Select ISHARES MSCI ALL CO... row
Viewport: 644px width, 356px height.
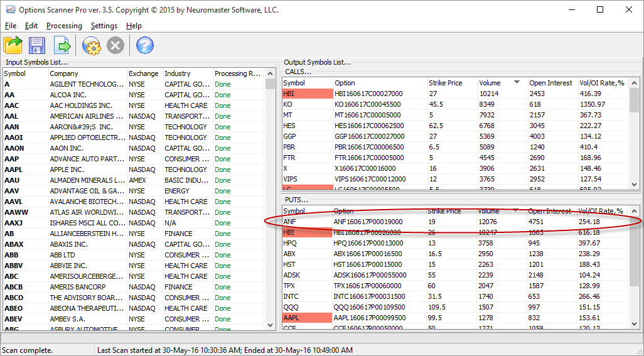[x=134, y=223]
